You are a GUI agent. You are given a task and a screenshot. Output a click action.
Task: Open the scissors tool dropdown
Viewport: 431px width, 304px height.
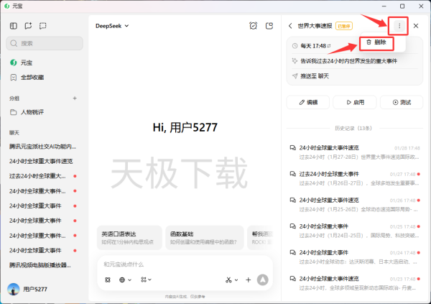point(231,280)
